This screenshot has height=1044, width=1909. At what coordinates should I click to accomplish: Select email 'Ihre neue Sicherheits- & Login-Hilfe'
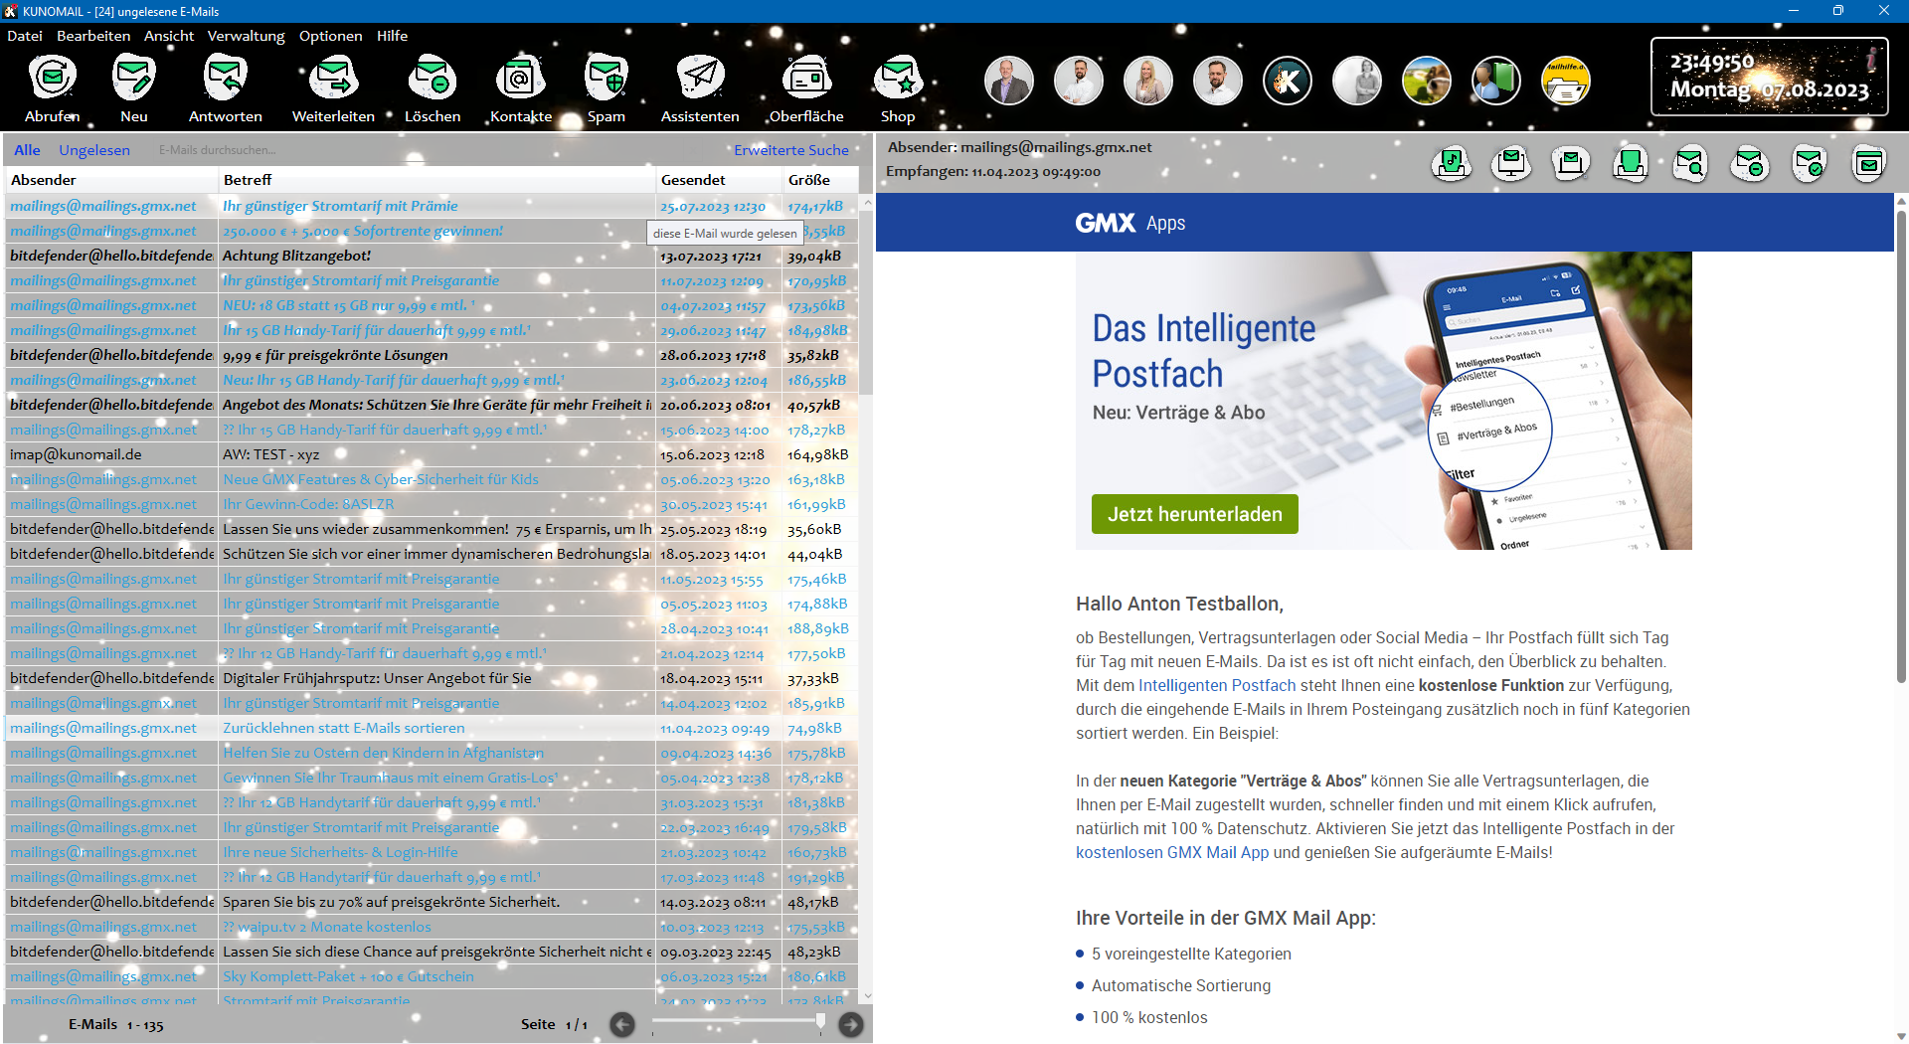tap(432, 852)
